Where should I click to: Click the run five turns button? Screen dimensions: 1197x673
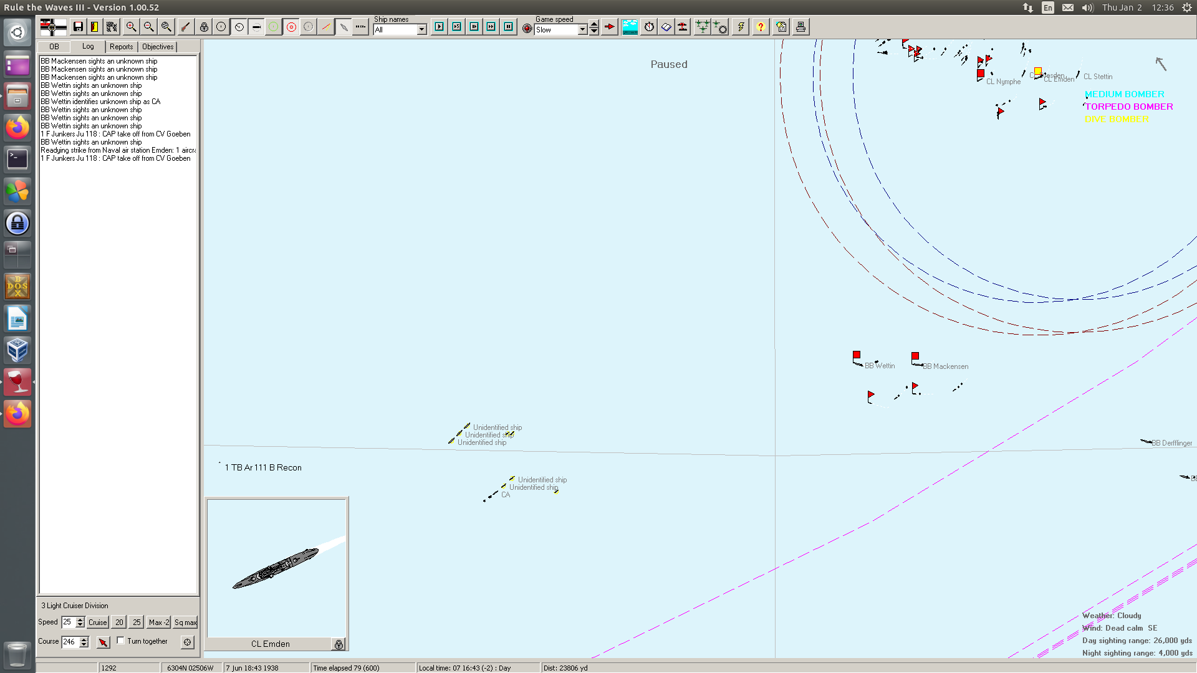(457, 27)
